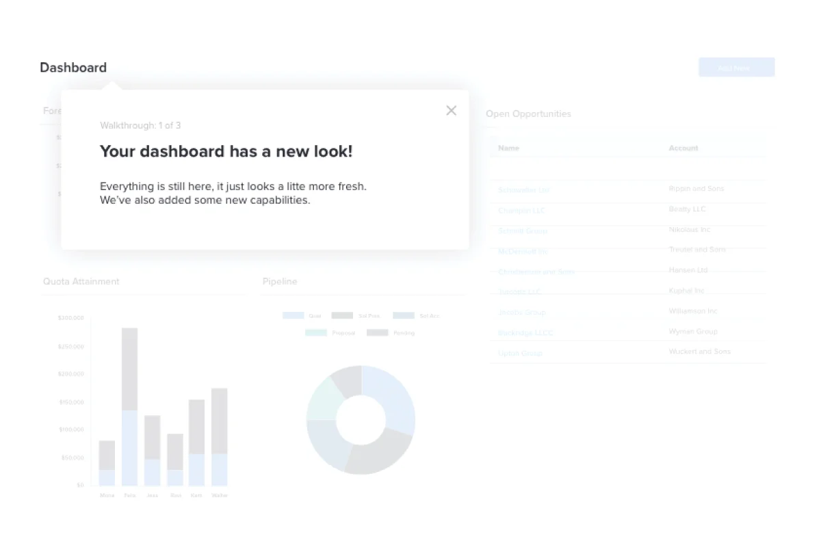The width and height of the screenshot is (821, 554).
Task: Click the Open Opportunities section heading
Action: tap(528, 114)
